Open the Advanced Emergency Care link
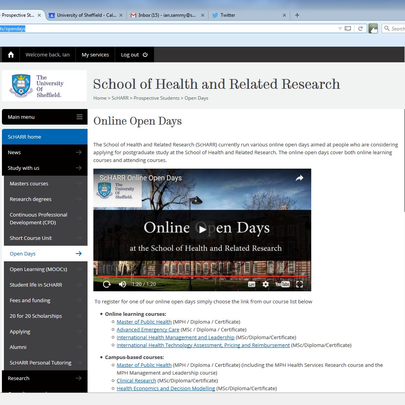 [x=148, y=330]
